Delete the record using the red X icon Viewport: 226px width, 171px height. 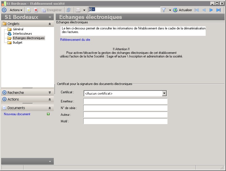[36, 10]
